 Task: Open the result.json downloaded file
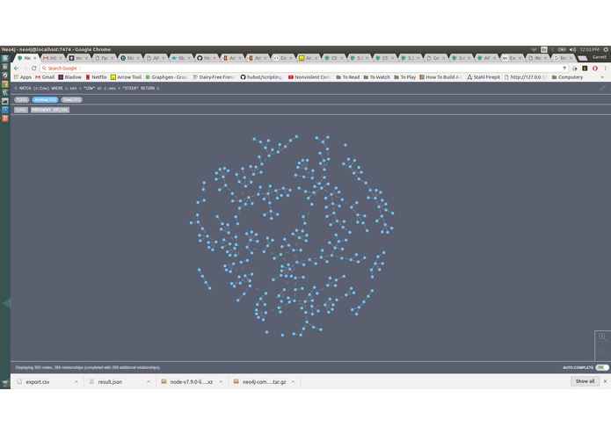[x=110, y=382]
